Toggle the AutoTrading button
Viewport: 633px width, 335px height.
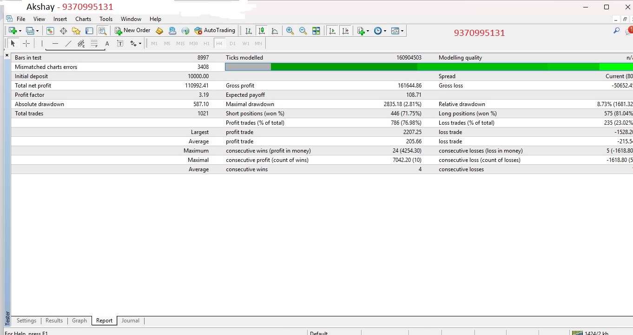215,31
